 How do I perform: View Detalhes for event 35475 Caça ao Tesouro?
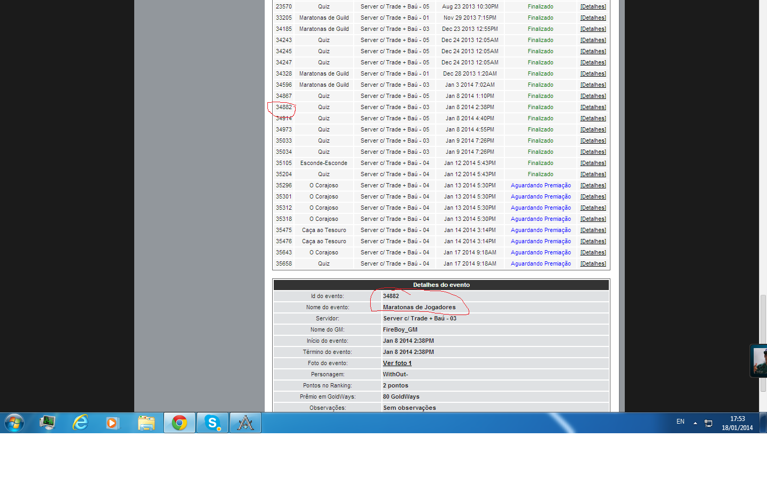click(593, 230)
